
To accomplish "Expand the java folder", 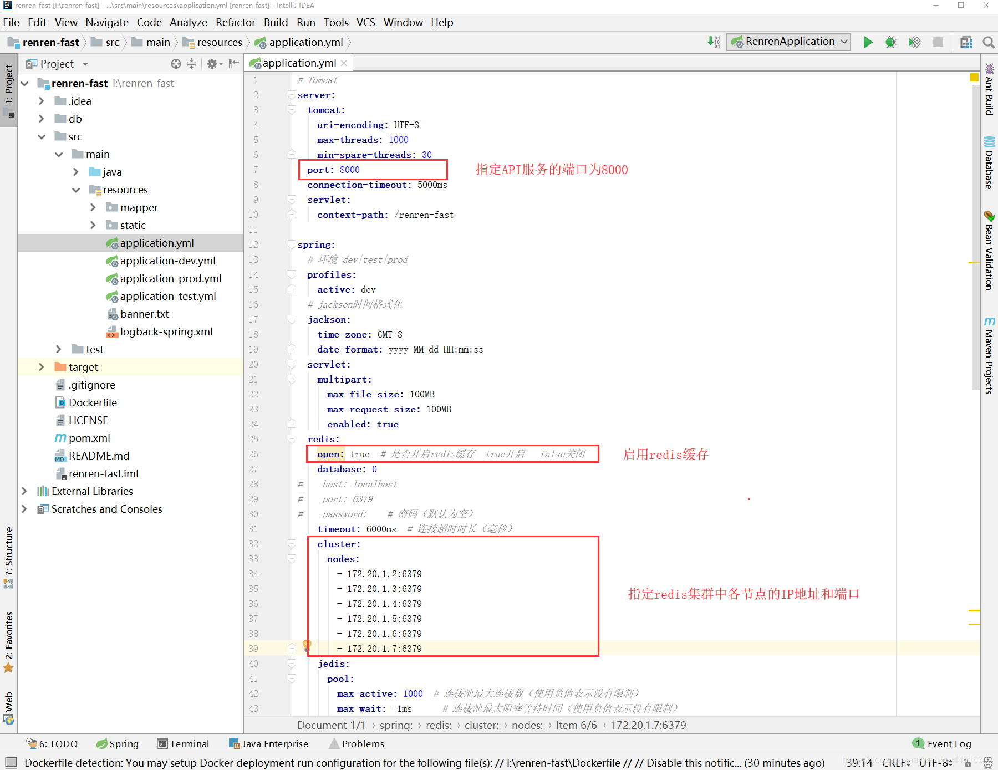I will (76, 172).
